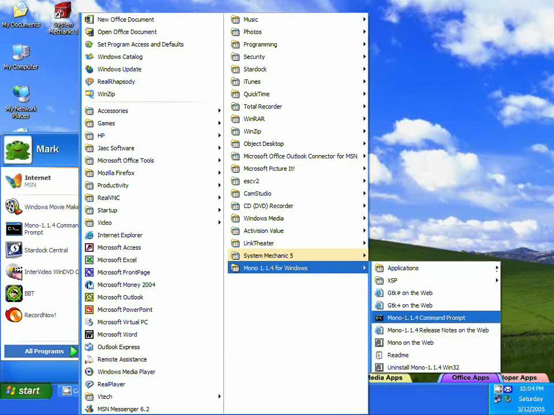Launch Microsoft Virtual PC
554x415 pixels.
152,322
